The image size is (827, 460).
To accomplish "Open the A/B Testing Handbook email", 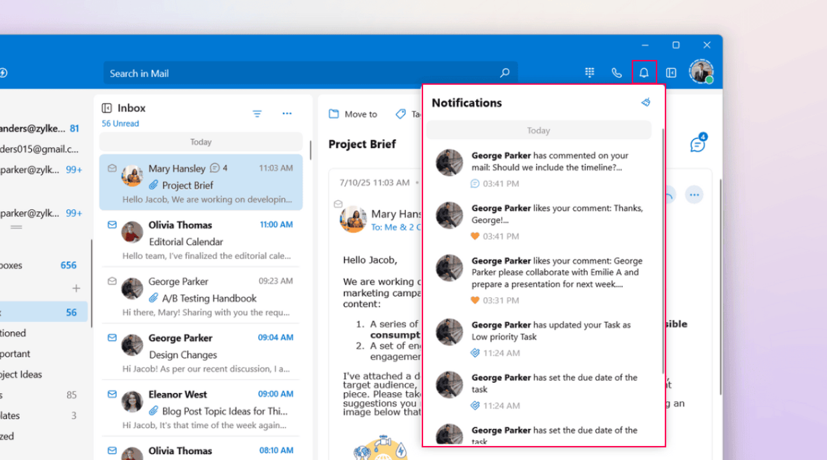I will [201, 295].
